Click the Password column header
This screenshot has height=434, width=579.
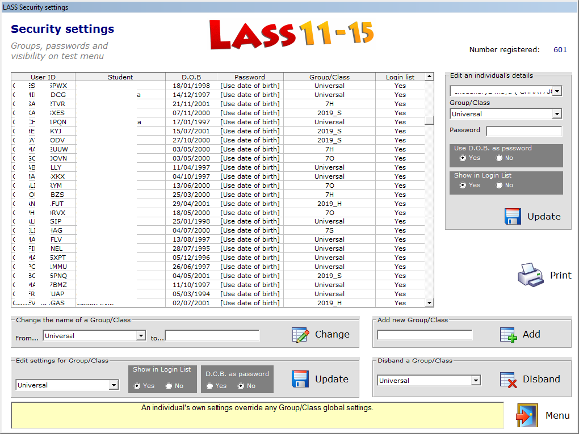tap(250, 77)
